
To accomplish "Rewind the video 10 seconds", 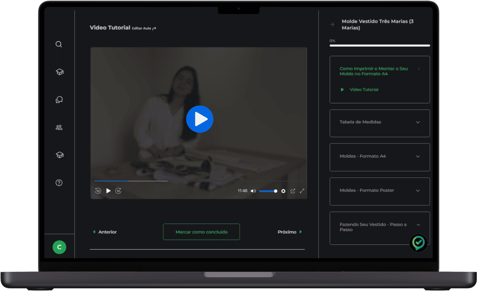I will pyautogui.click(x=98, y=191).
